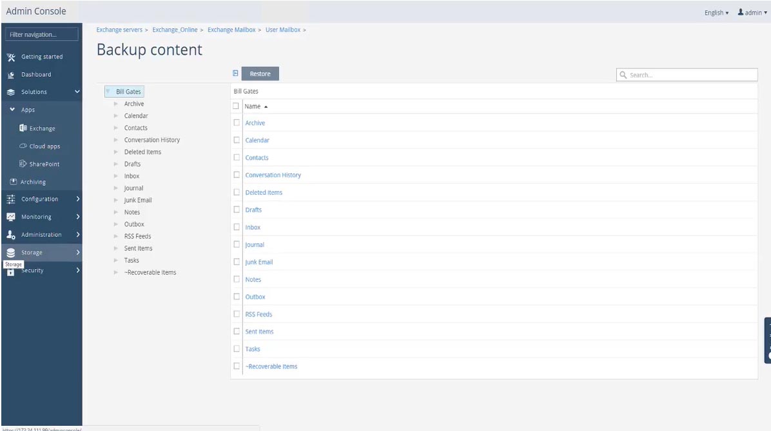Click the SharePoint app icon

(x=23, y=164)
